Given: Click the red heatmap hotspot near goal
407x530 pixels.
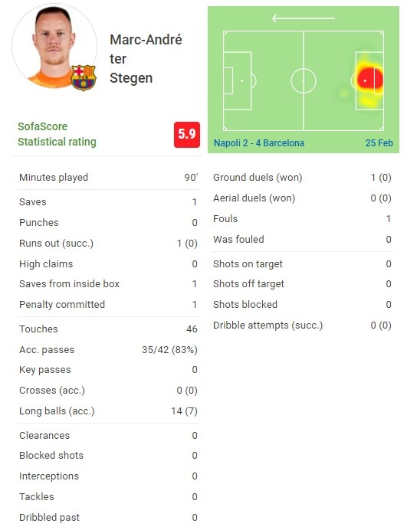Looking at the screenshot, I should pos(370,80).
